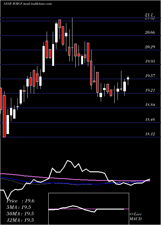The height and width of the screenshot is (225, 161).
Task: Click the 19.93 price axis label
Action: point(150,61)
